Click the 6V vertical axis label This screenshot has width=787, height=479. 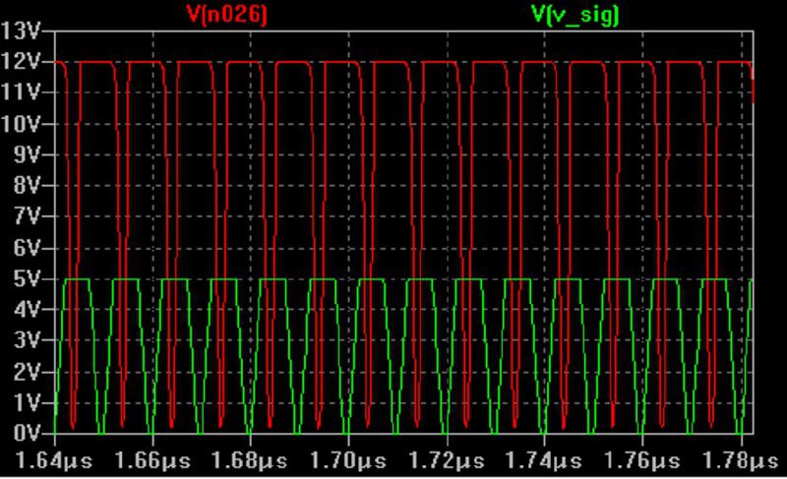coord(27,248)
